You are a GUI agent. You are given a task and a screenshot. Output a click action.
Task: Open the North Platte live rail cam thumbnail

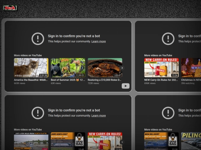pos(31,141)
